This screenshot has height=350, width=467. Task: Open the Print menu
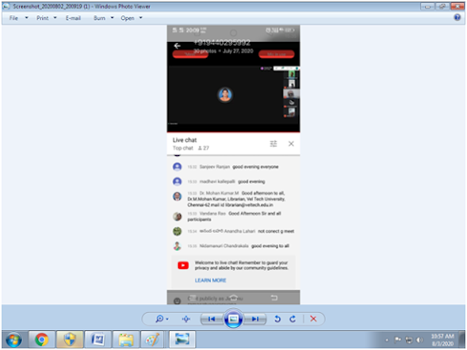click(x=42, y=18)
